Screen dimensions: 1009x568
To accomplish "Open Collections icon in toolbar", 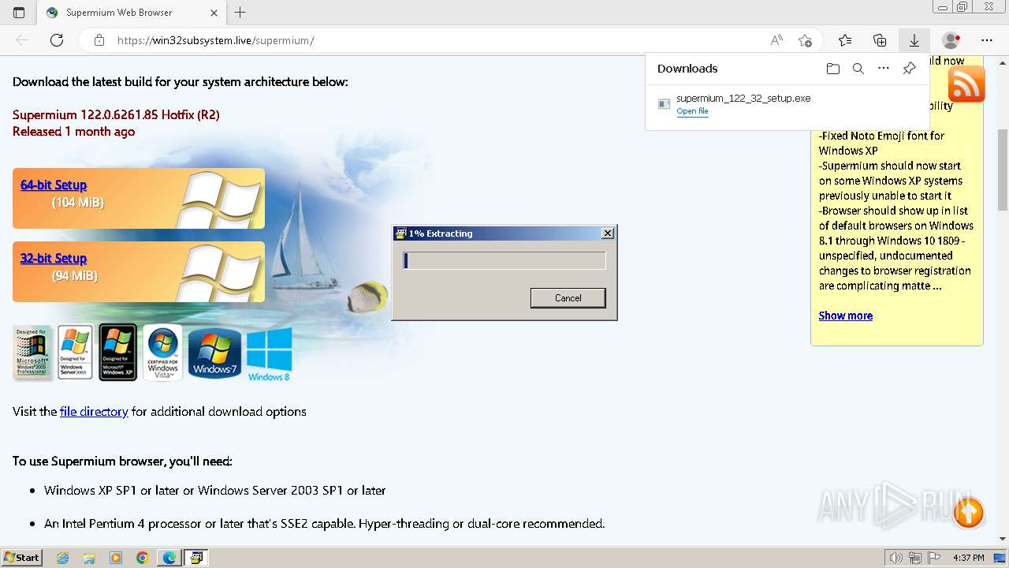I will coord(880,40).
